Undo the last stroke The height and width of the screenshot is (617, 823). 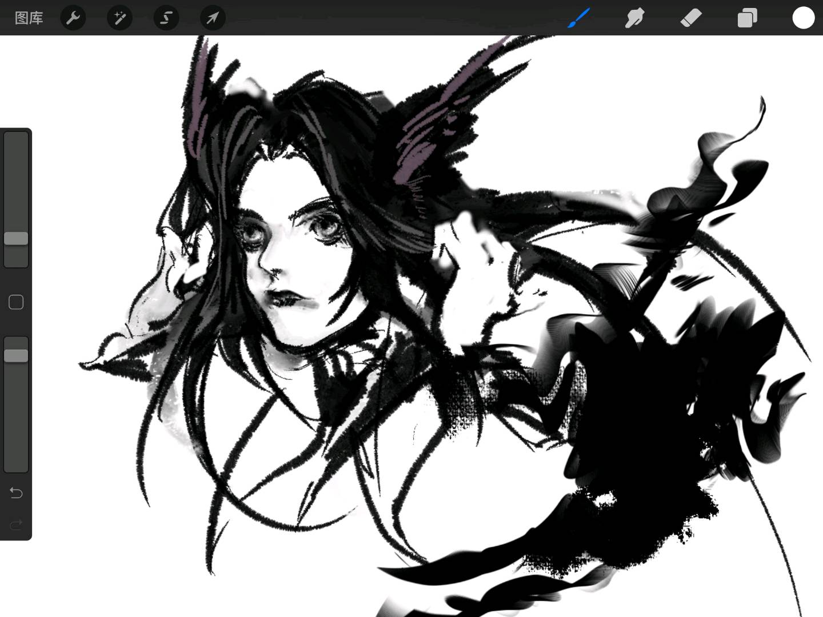coord(16,492)
